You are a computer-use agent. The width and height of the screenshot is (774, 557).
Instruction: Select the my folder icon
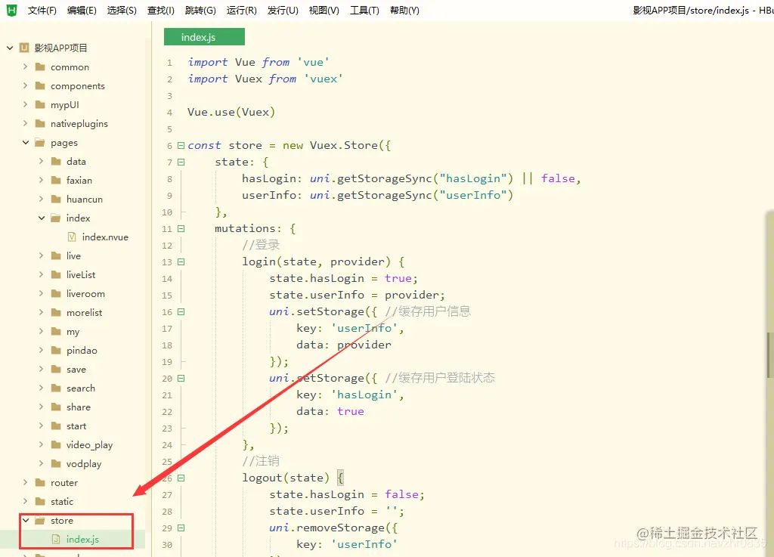click(x=56, y=332)
